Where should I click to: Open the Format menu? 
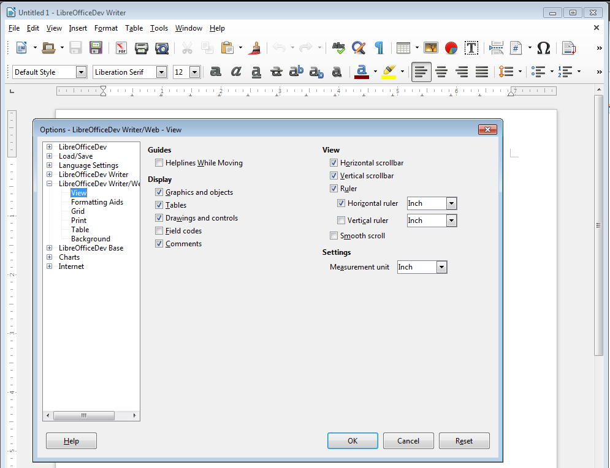[106, 28]
